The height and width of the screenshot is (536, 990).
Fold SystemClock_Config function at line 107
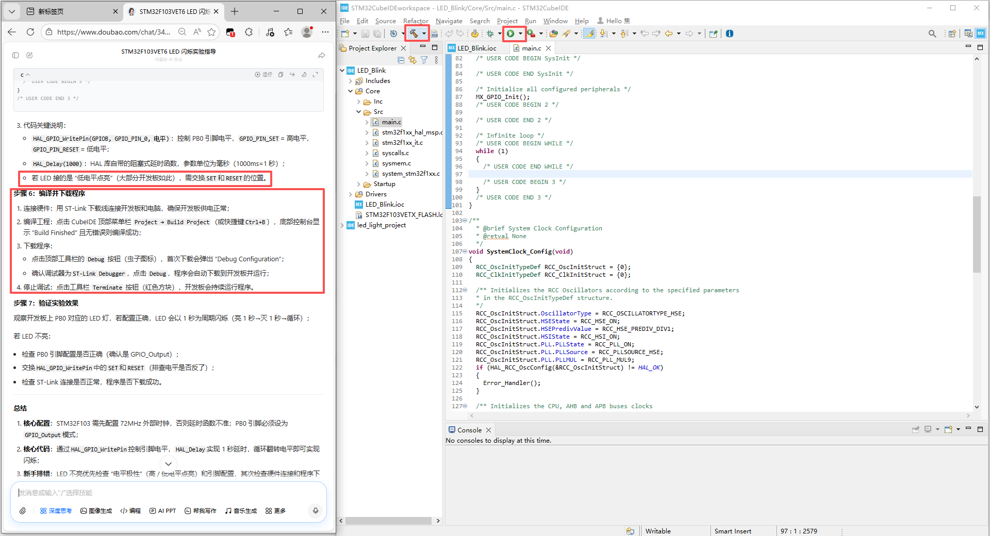point(465,252)
